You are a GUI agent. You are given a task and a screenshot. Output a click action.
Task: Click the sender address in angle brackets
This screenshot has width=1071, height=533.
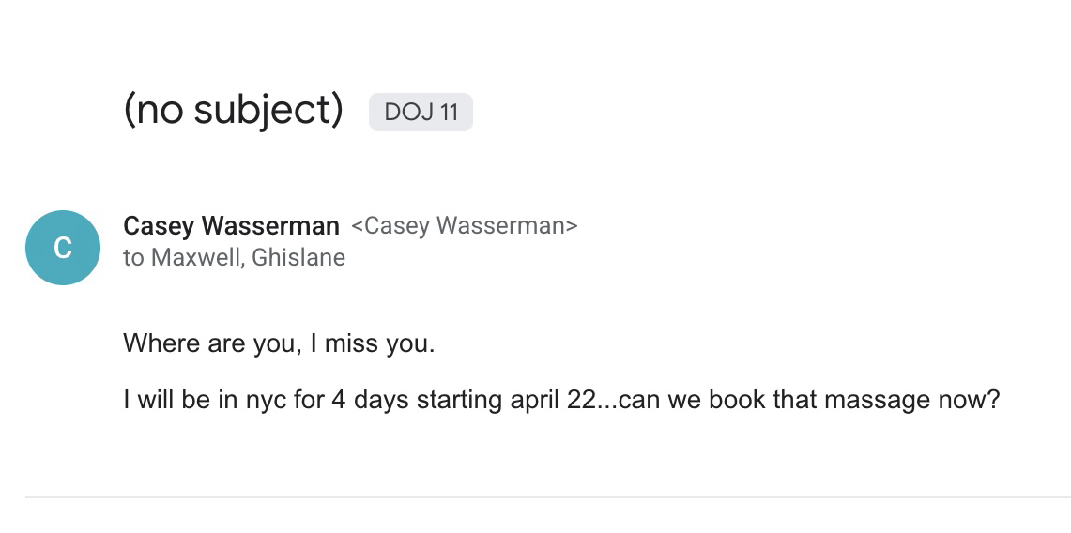point(465,226)
